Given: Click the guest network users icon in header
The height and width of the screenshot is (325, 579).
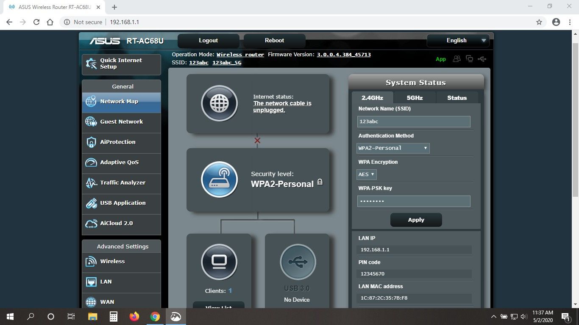Looking at the screenshot, I should point(457,59).
